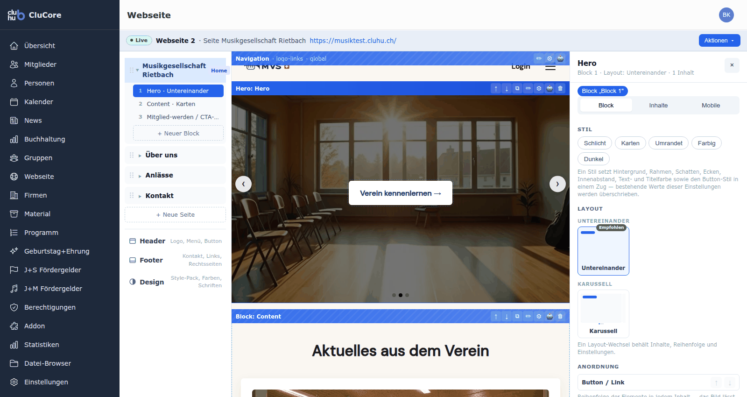Switch to the Inhalte tab
The width and height of the screenshot is (747, 397).
[658, 106]
